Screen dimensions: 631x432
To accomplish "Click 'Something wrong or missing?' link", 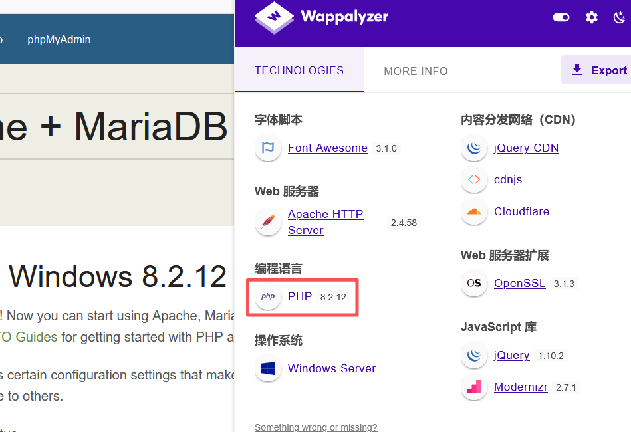I will (x=316, y=427).
